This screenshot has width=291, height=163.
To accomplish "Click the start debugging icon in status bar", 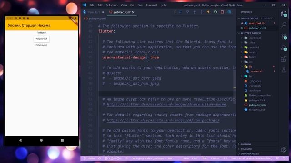I will 126,158.
